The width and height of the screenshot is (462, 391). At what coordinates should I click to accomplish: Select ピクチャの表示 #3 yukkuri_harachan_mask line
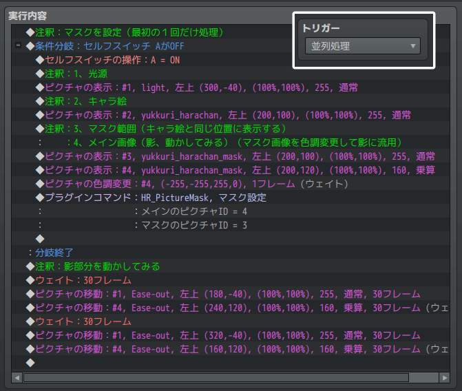pyautogui.click(x=231, y=156)
